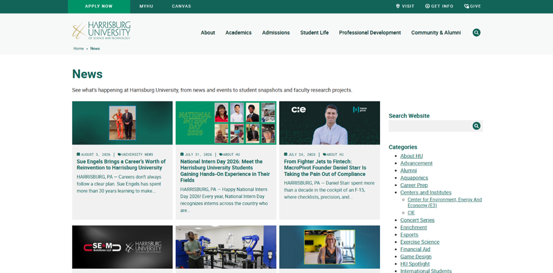The height and width of the screenshot is (273, 553).
Task: Open the Student Life menu
Action: click(x=314, y=33)
